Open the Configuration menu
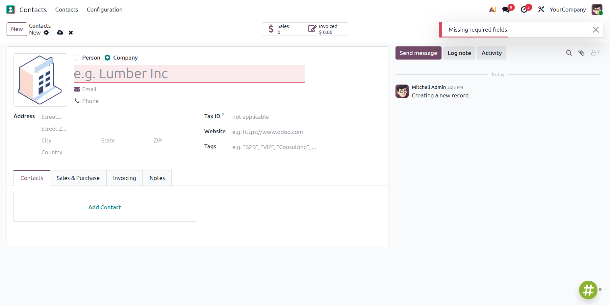 point(105,10)
